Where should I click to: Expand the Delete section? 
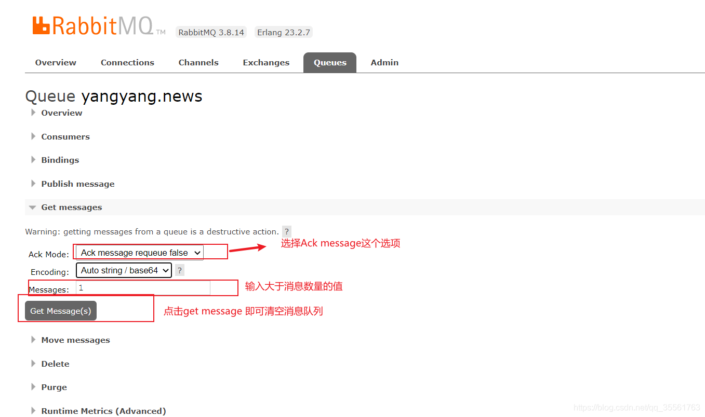coord(55,364)
